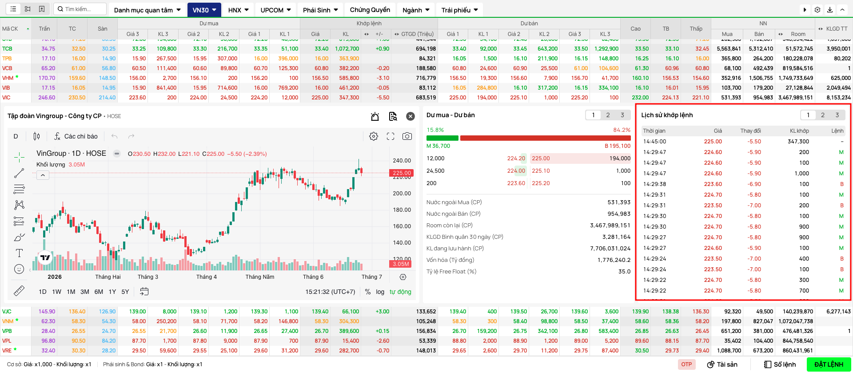Select page 2 in Lịch sử khớp lệnh
The width and height of the screenshot is (853, 372).
tap(823, 115)
